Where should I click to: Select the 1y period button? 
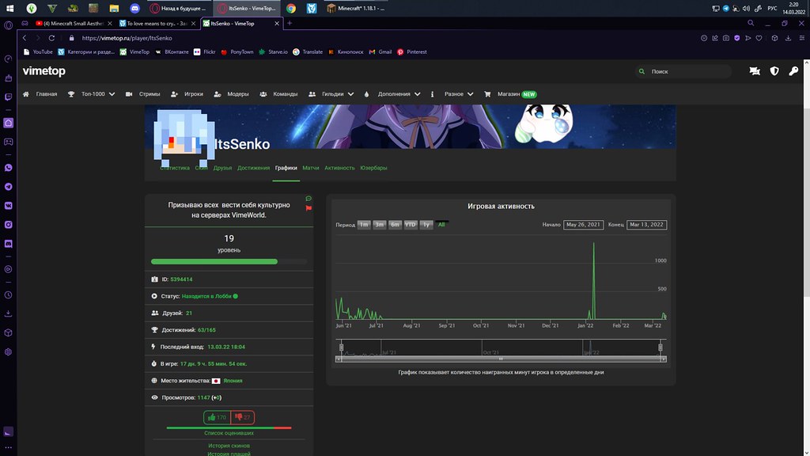pos(426,225)
